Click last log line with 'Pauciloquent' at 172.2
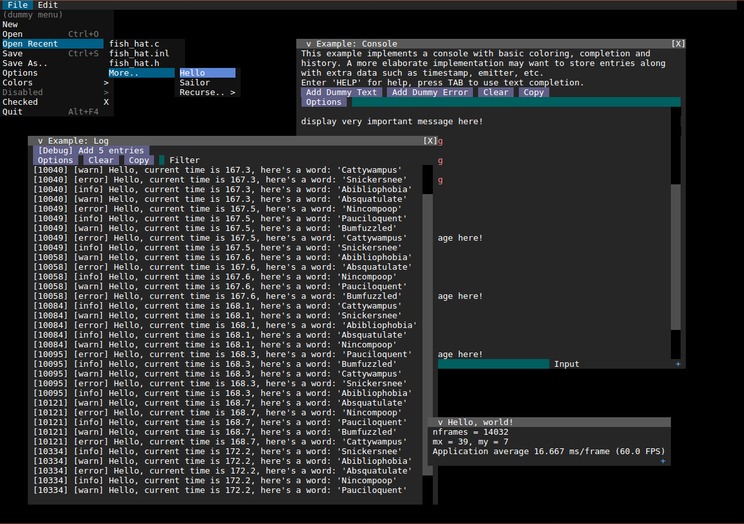This screenshot has width=744, height=524. (220, 490)
